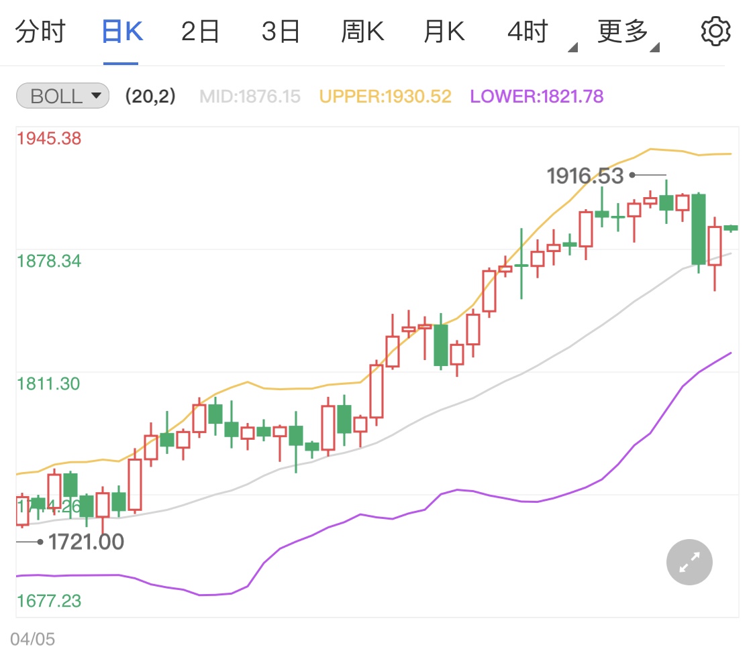Click the 1878.34 axis price label

point(49,261)
